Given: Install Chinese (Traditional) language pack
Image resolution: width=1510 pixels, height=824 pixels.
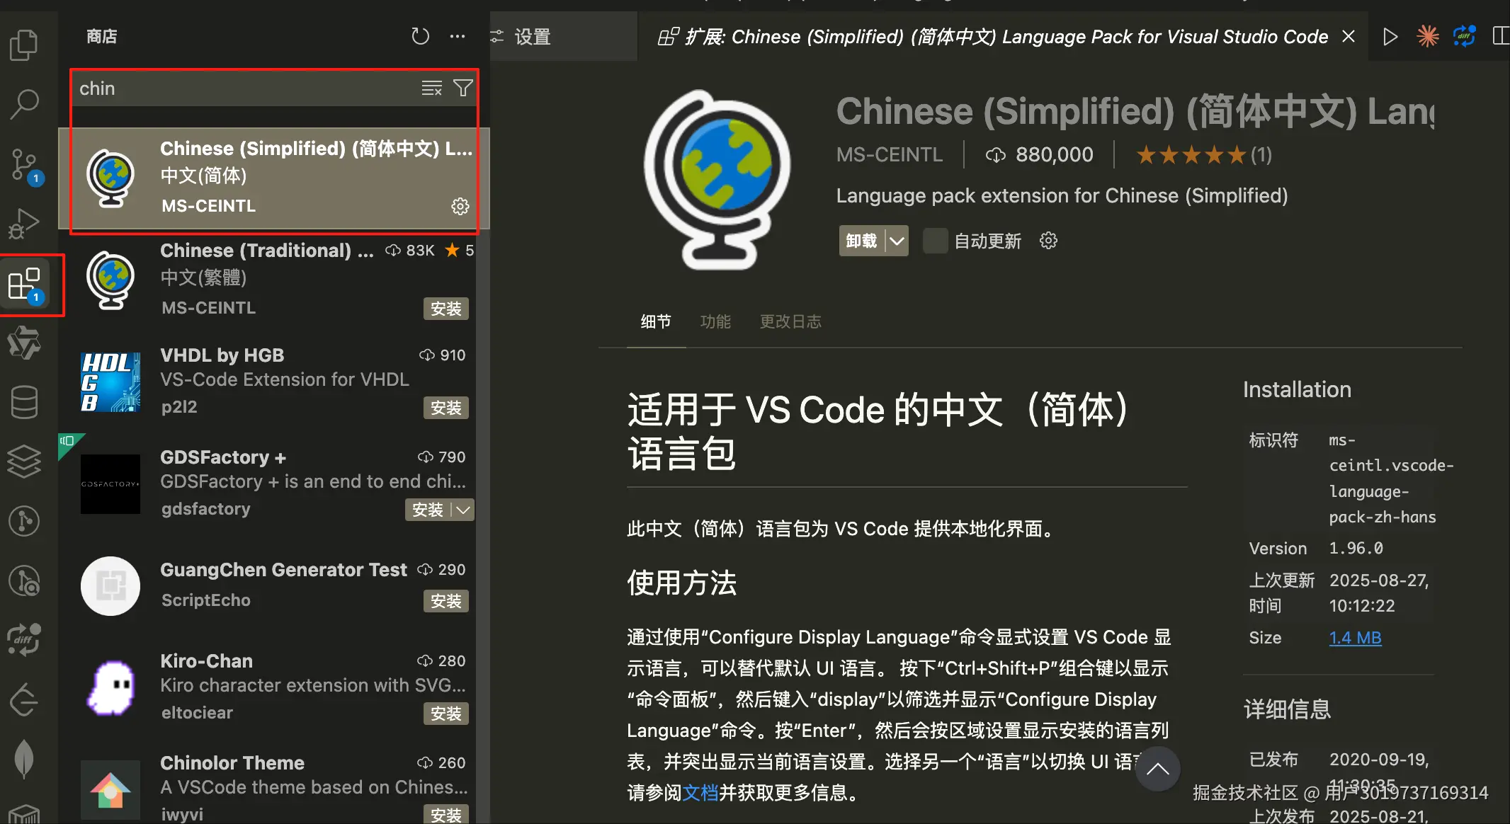Looking at the screenshot, I should (x=445, y=309).
